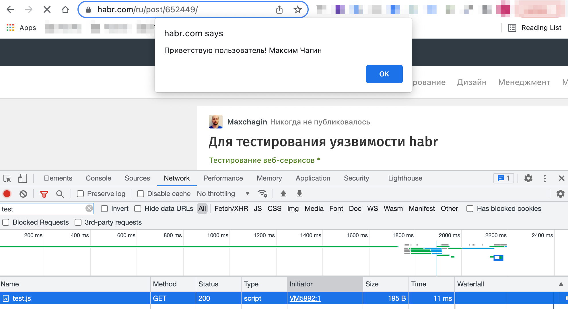Click the test filter input field
Viewport: 568px width, 309px height.
[43, 209]
